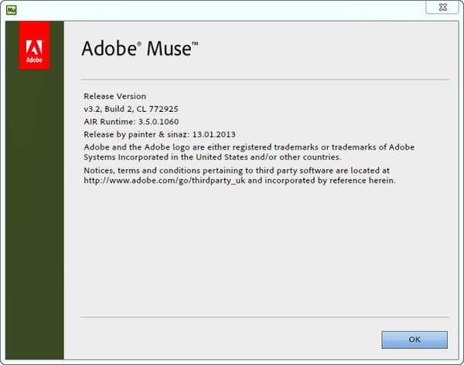
Task: Click the "v3.2, Build 2, CL 772925" line
Action: pyautogui.click(x=131, y=109)
